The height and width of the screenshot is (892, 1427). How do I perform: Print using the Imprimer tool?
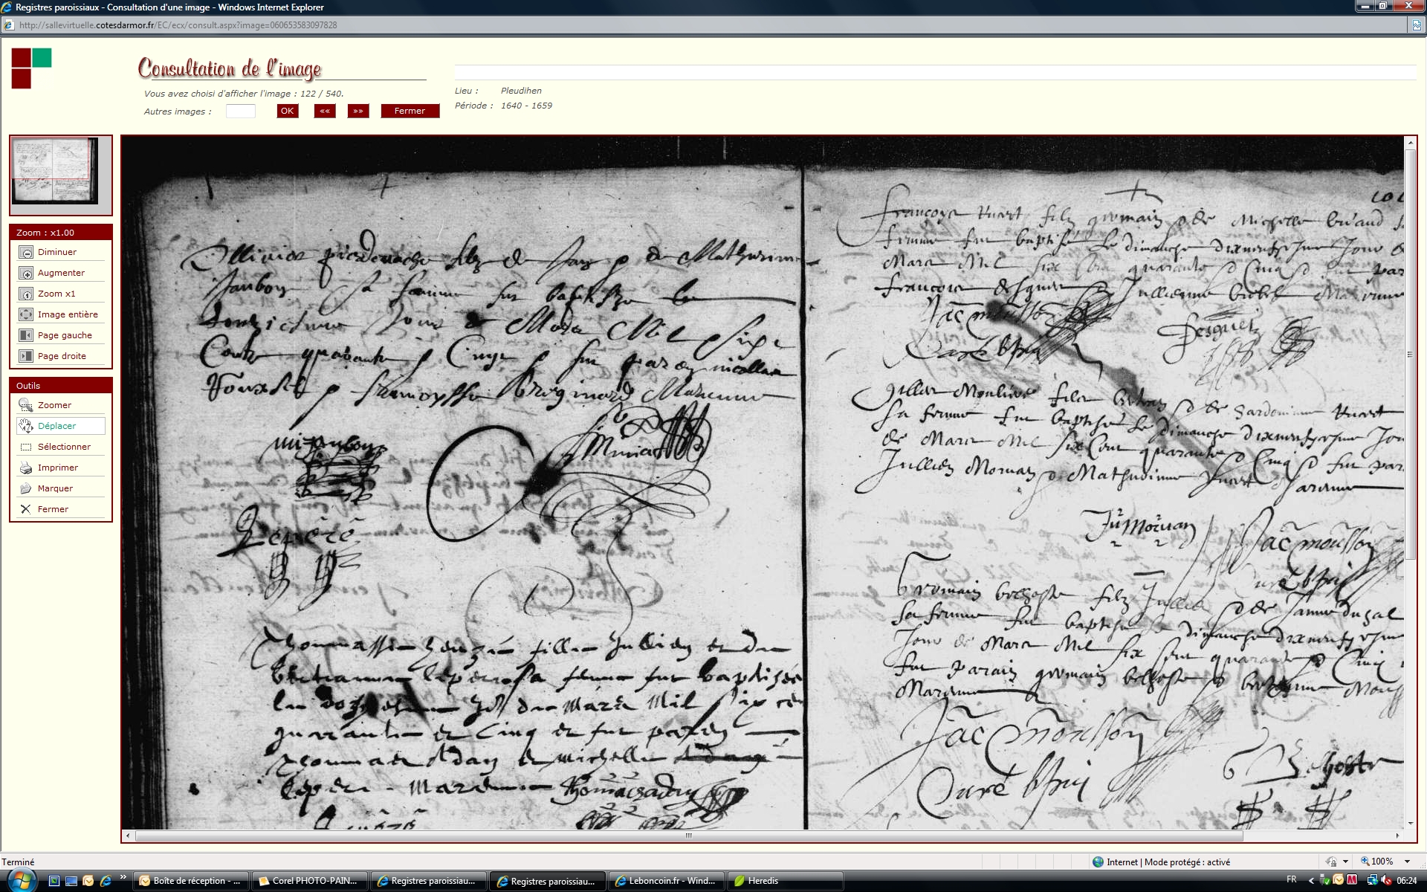(26, 468)
